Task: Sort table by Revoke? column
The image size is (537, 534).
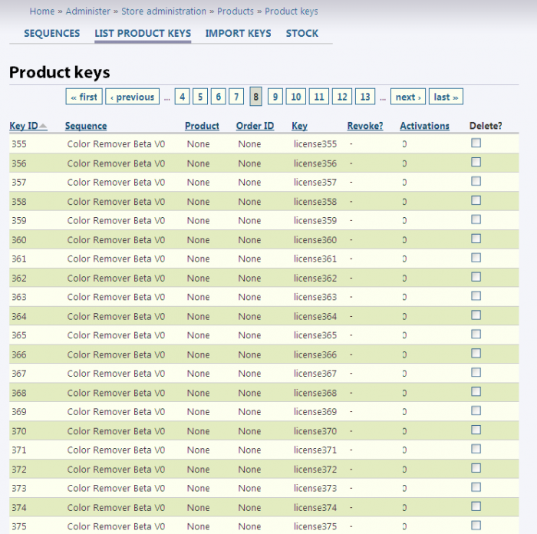Action: 365,126
